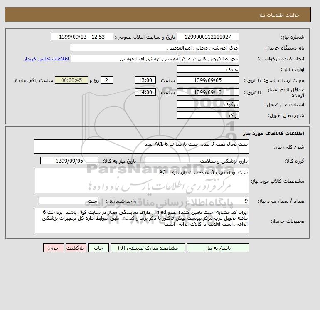Click the goods need date 1399/09/05 beside تاریخ نیاز به کالا
Screen dimensions: 320x310
click(x=69, y=161)
